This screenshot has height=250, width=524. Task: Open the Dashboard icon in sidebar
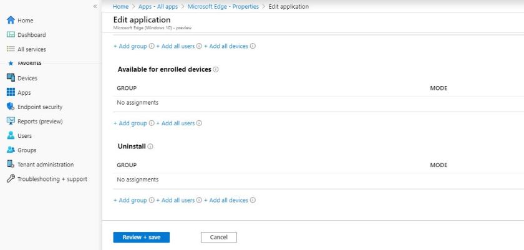coord(10,35)
